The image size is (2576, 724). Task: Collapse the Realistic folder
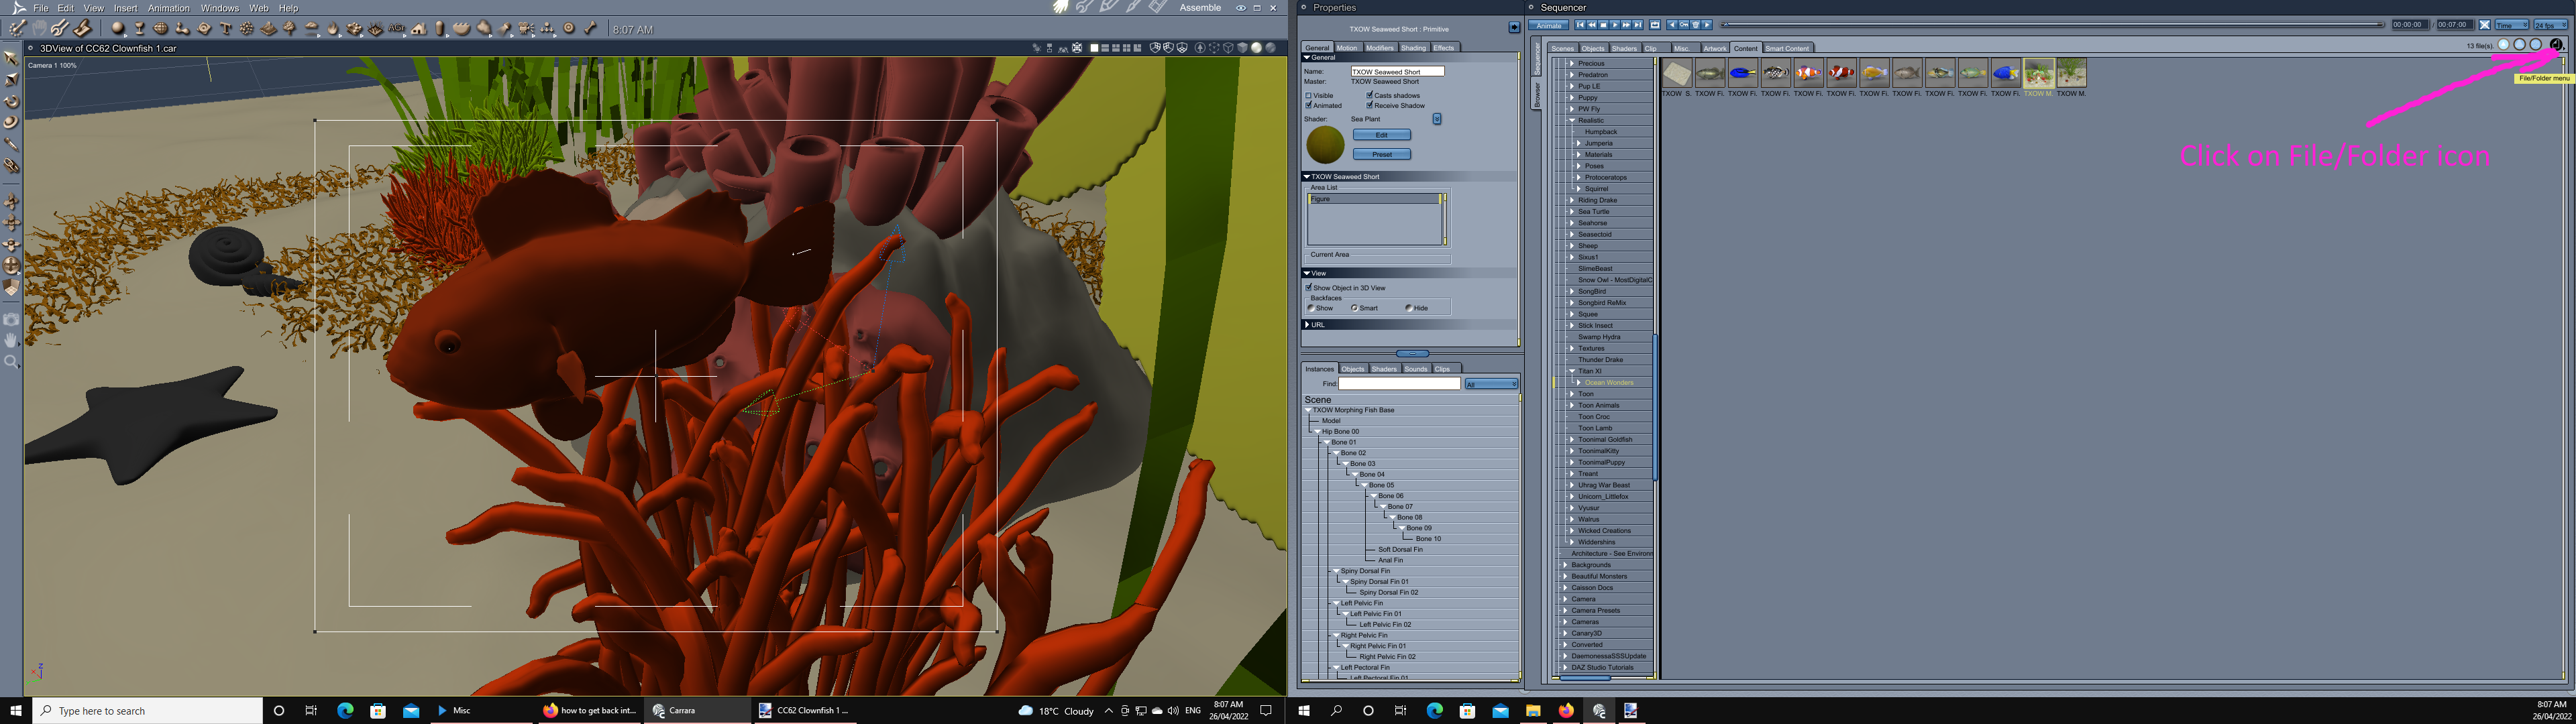1572,120
